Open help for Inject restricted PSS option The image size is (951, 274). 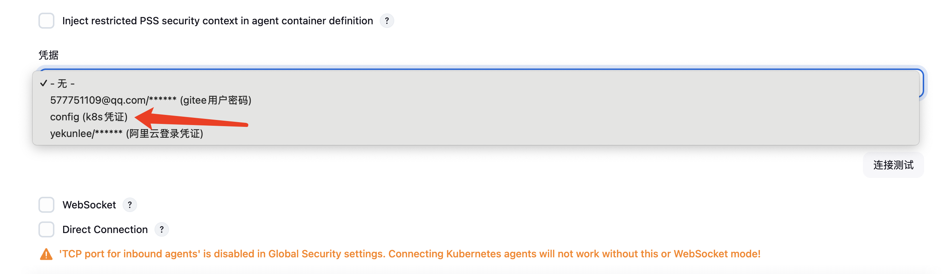387,21
